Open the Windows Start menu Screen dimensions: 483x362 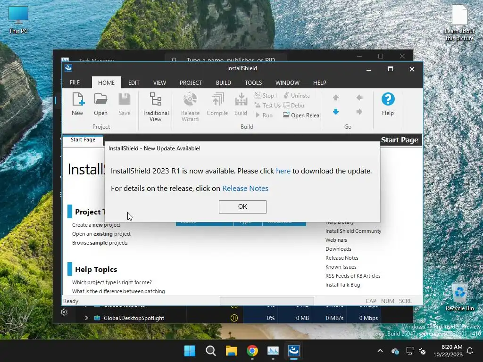point(190,351)
